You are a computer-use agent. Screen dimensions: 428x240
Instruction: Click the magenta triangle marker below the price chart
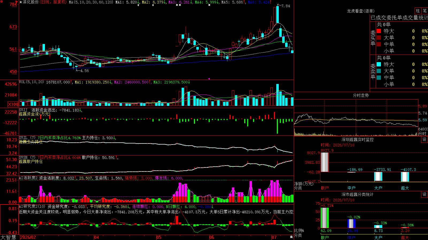tap(209, 79)
